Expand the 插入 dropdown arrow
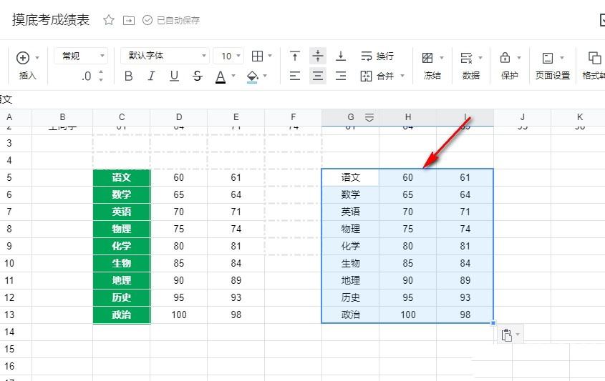Image resolution: width=605 pixels, height=381 pixels. pyautogui.click(x=37, y=58)
